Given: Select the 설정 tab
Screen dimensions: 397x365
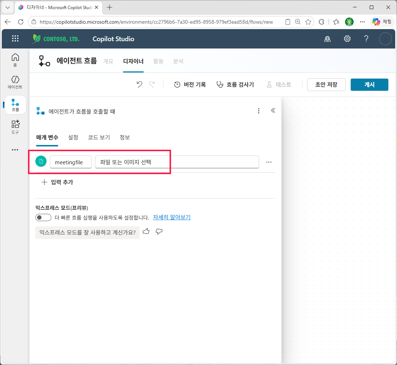Looking at the screenshot, I should (x=73, y=137).
